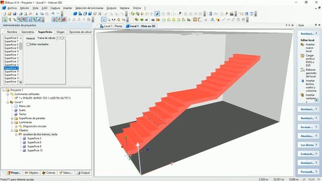Open a project with the Open folder icon

pyautogui.click(x=10, y=14)
